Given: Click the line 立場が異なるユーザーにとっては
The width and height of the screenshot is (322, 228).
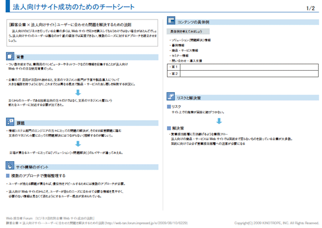Looking at the screenshot, I should point(66,153).
